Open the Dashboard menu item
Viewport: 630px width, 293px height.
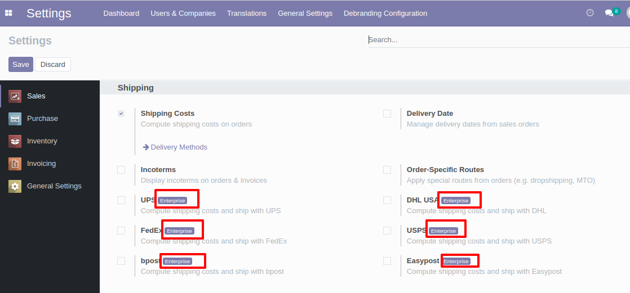121,13
